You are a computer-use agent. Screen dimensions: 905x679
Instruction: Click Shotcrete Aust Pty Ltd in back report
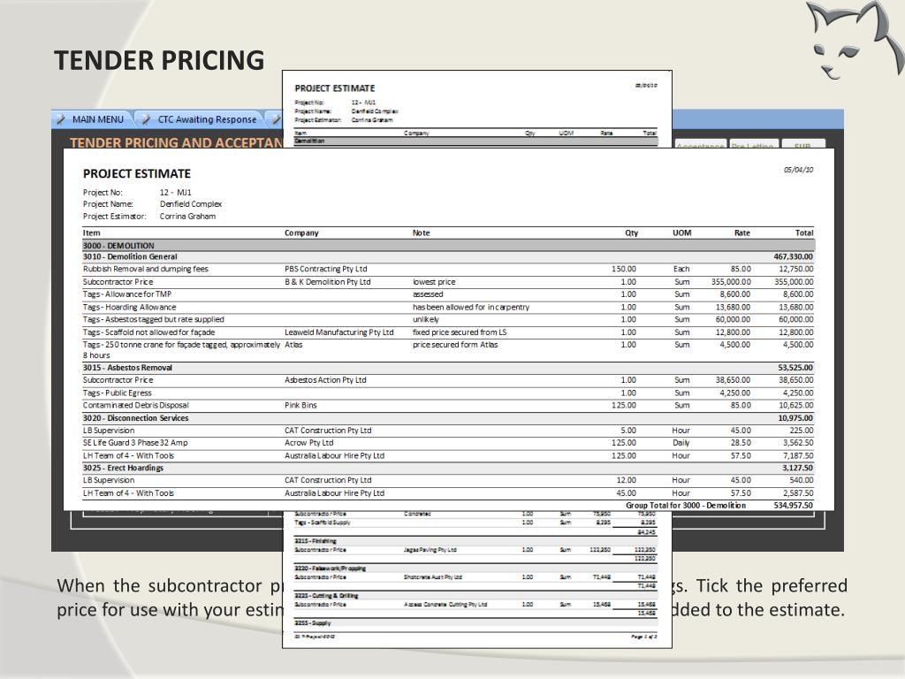(x=433, y=576)
